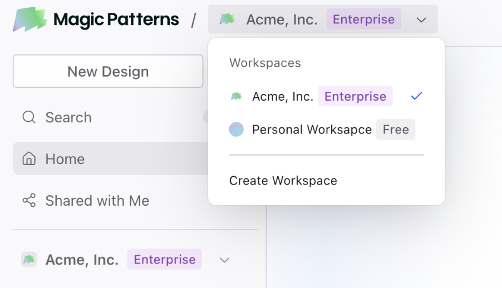The image size is (502, 288).
Task: Click the Personal Workspace gradient avatar circle
Action: [237, 130]
